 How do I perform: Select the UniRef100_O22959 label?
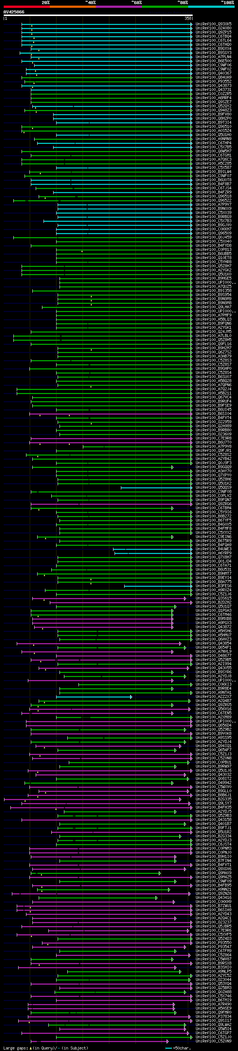(213, 422)
